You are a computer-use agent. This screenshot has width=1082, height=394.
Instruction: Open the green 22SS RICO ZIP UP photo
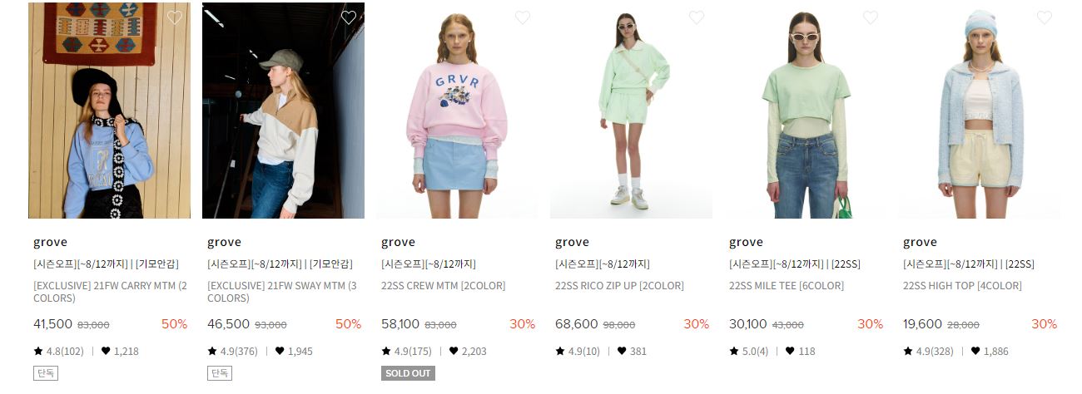631,111
